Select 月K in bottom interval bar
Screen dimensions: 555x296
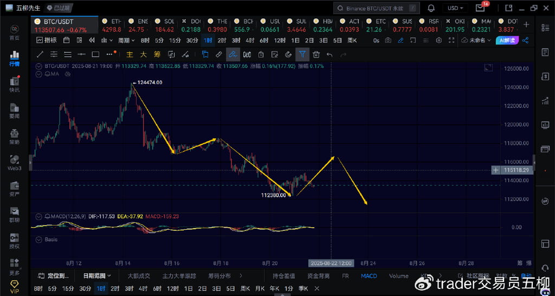tap(260, 288)
